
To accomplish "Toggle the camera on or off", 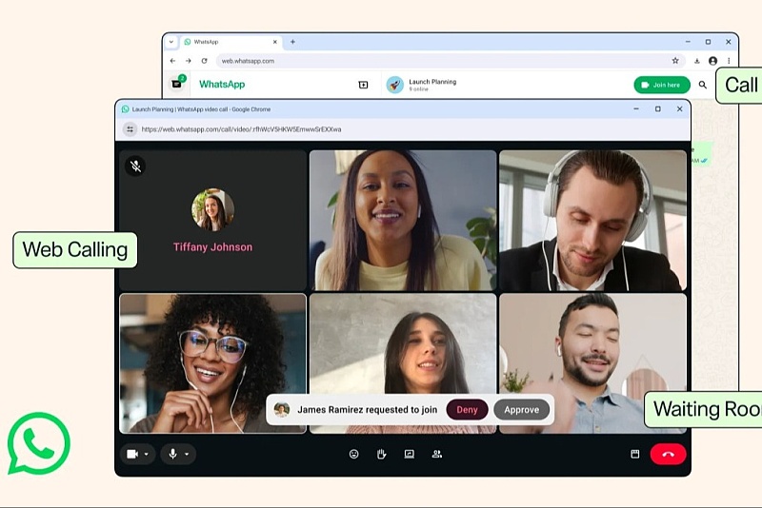I will (x=132, y=454).
